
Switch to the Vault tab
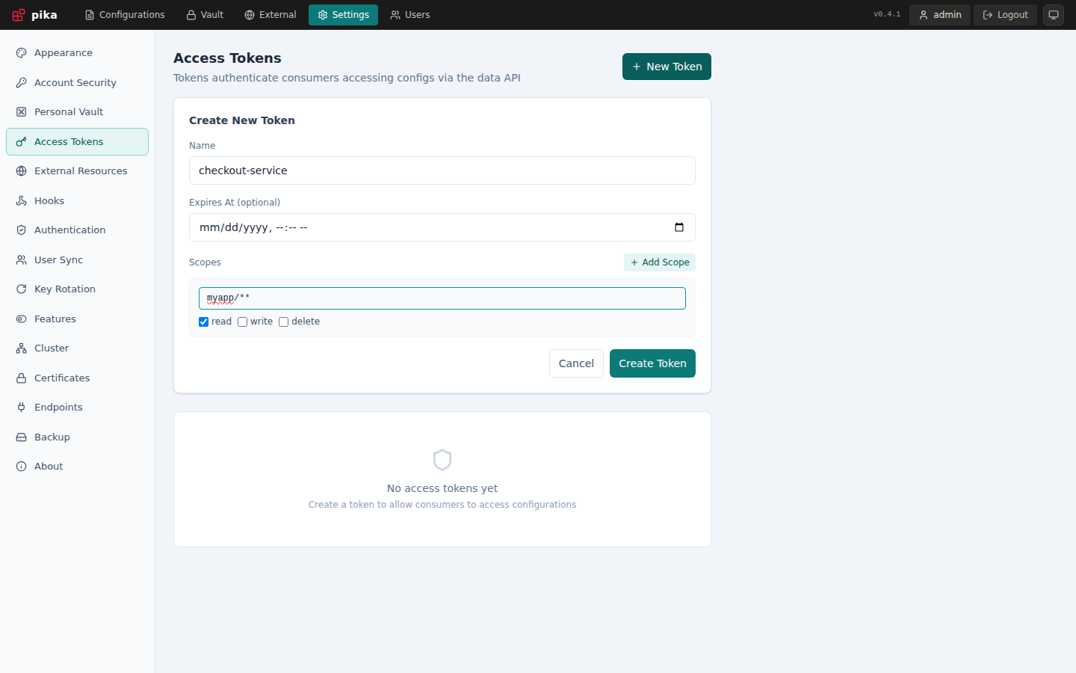(205, 15)
